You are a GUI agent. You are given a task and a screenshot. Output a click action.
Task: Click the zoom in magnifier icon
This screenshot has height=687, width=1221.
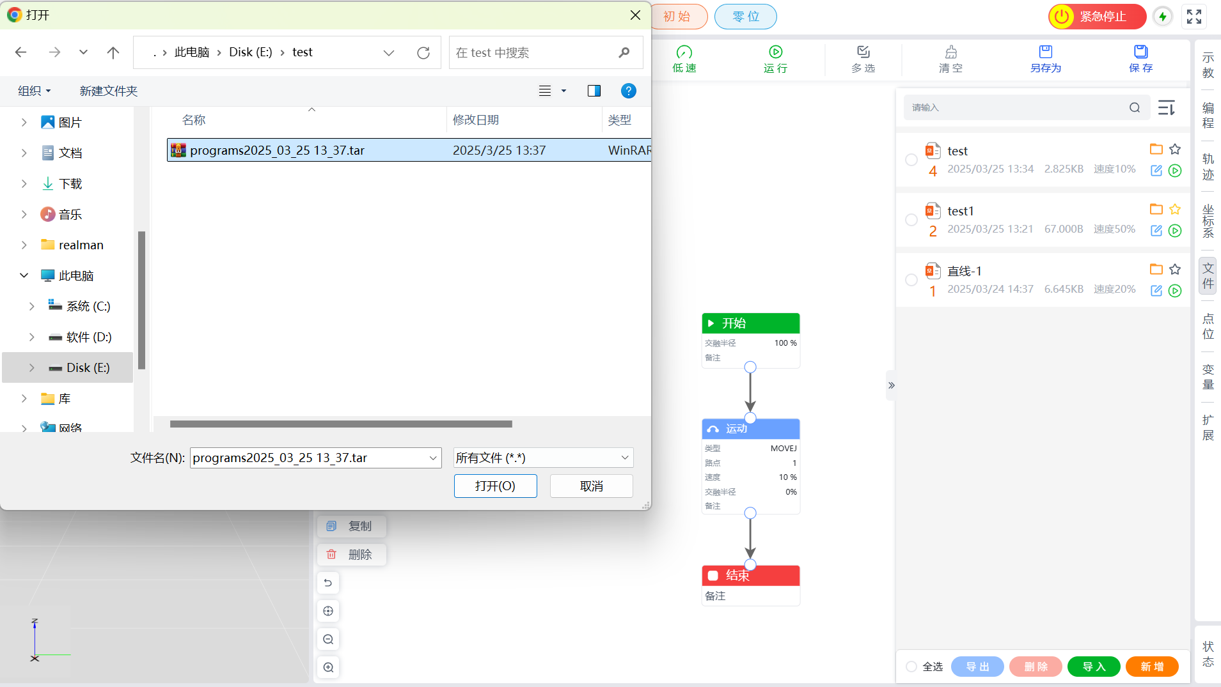click(328, 667)
